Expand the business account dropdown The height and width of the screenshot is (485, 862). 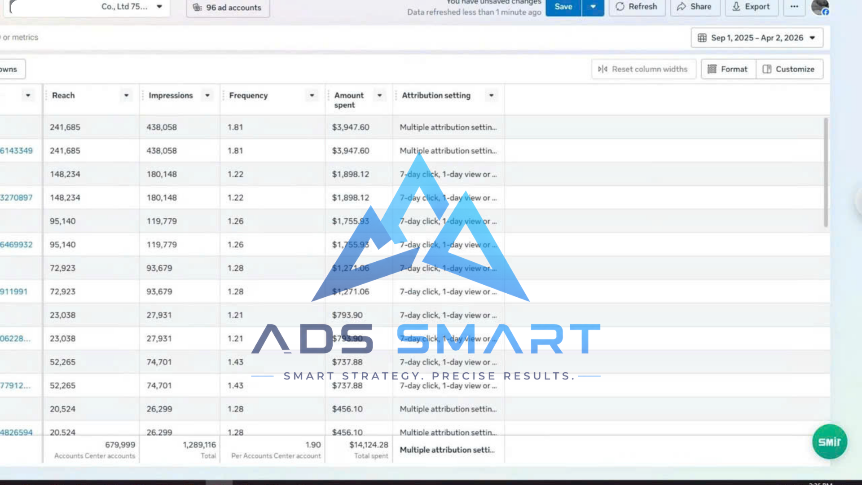pyautogui.click(x=159, y=7)
